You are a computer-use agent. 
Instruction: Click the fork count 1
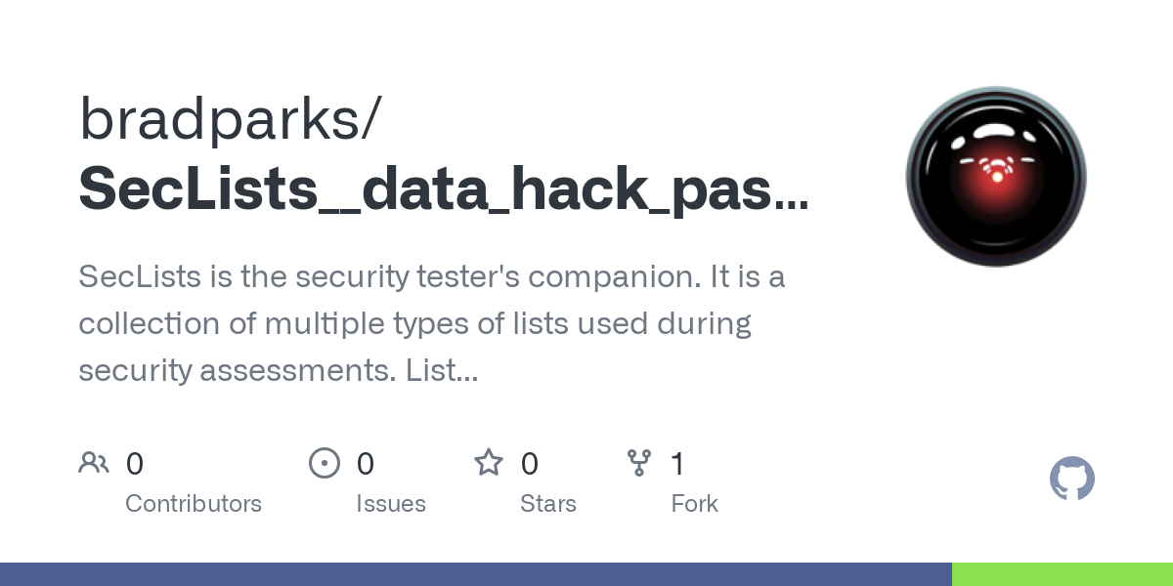pos(677,463)
